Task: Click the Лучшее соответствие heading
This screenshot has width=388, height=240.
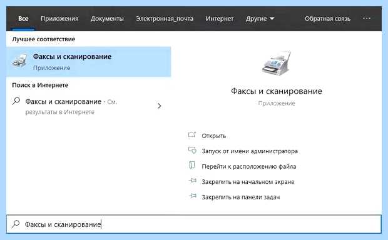Action: point(44,39)
